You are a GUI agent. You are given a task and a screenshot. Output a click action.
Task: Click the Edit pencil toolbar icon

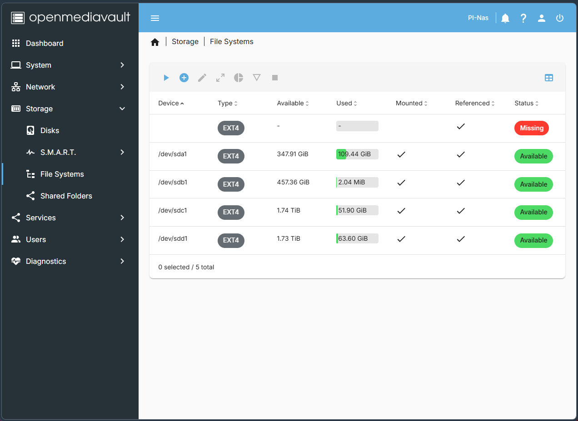pos(202,78)
